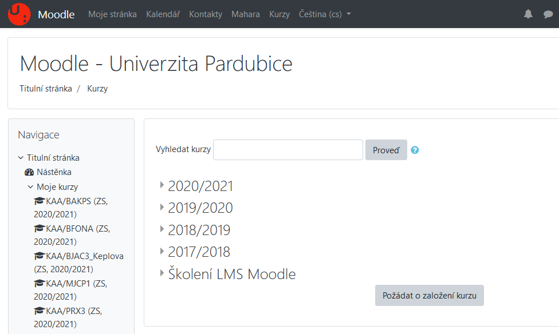This screenshot has width=559, height=334.
Task: Click graduation cap icon for KAA/BAKPS
Action: pos(39,201)
